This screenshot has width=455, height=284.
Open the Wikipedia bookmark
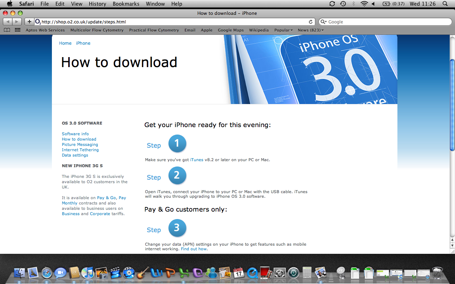pos(259,30)
